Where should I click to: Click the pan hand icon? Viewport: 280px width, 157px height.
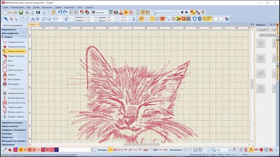coord(234,150)
